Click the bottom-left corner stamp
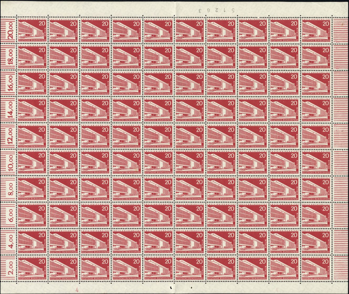349x294 pixels. tap(32, 270)
